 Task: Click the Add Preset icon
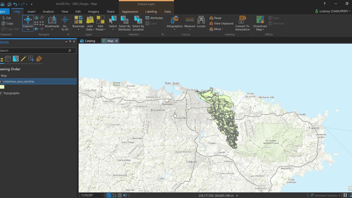[x=100, y=20]
